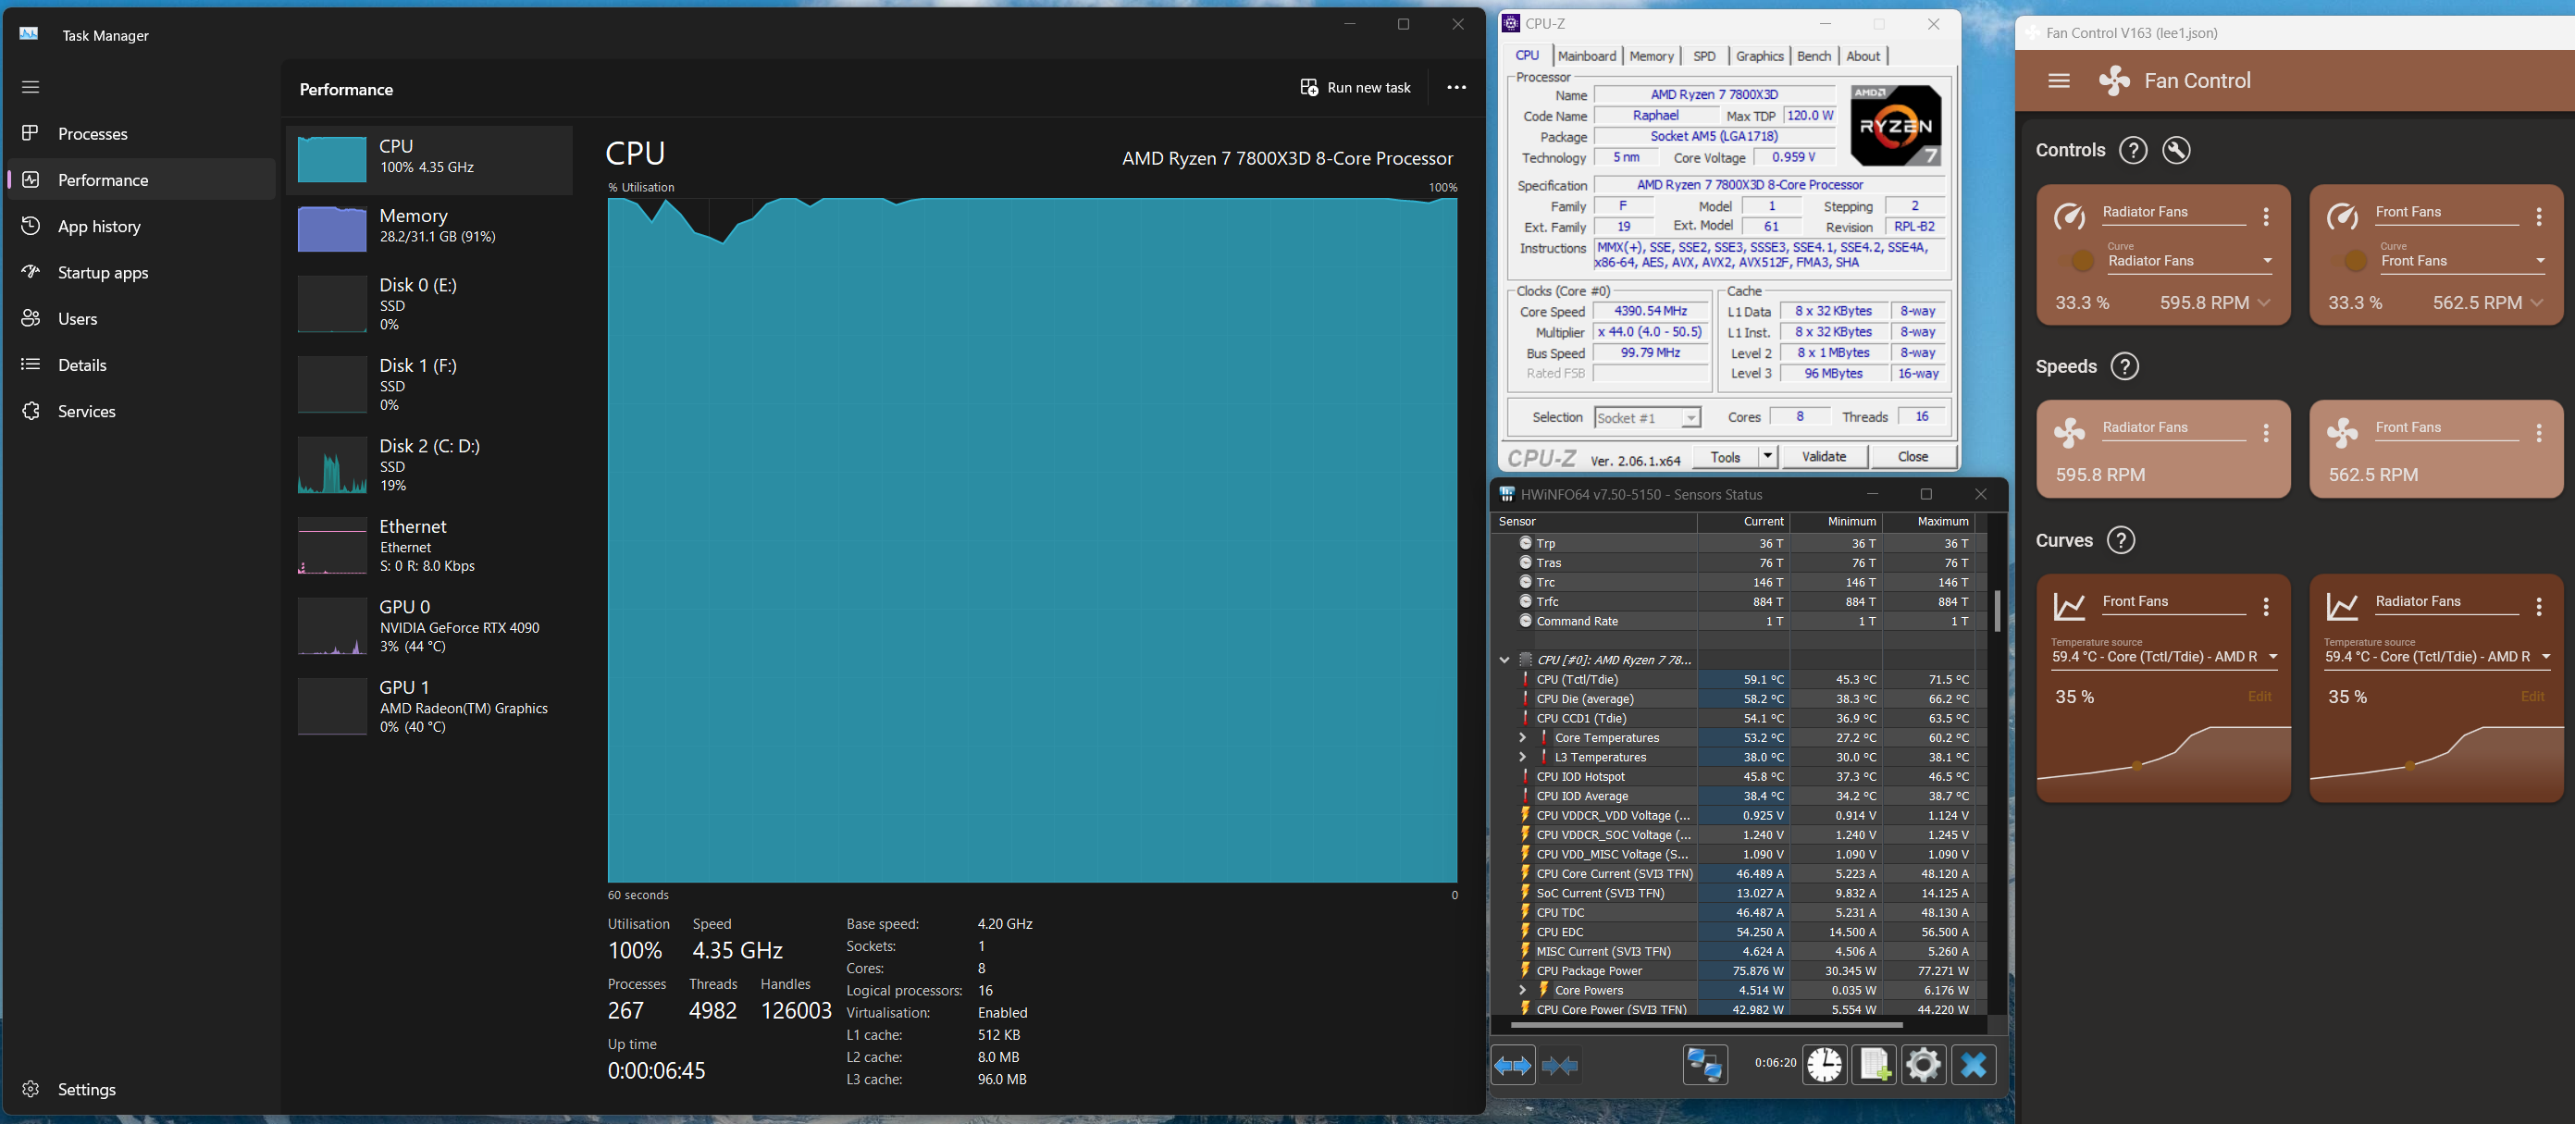Screen dimensions: 2575x1124
Task: Click HWiNFO log file icon
Action: pyautogui.click(x=1874, y=1065)
